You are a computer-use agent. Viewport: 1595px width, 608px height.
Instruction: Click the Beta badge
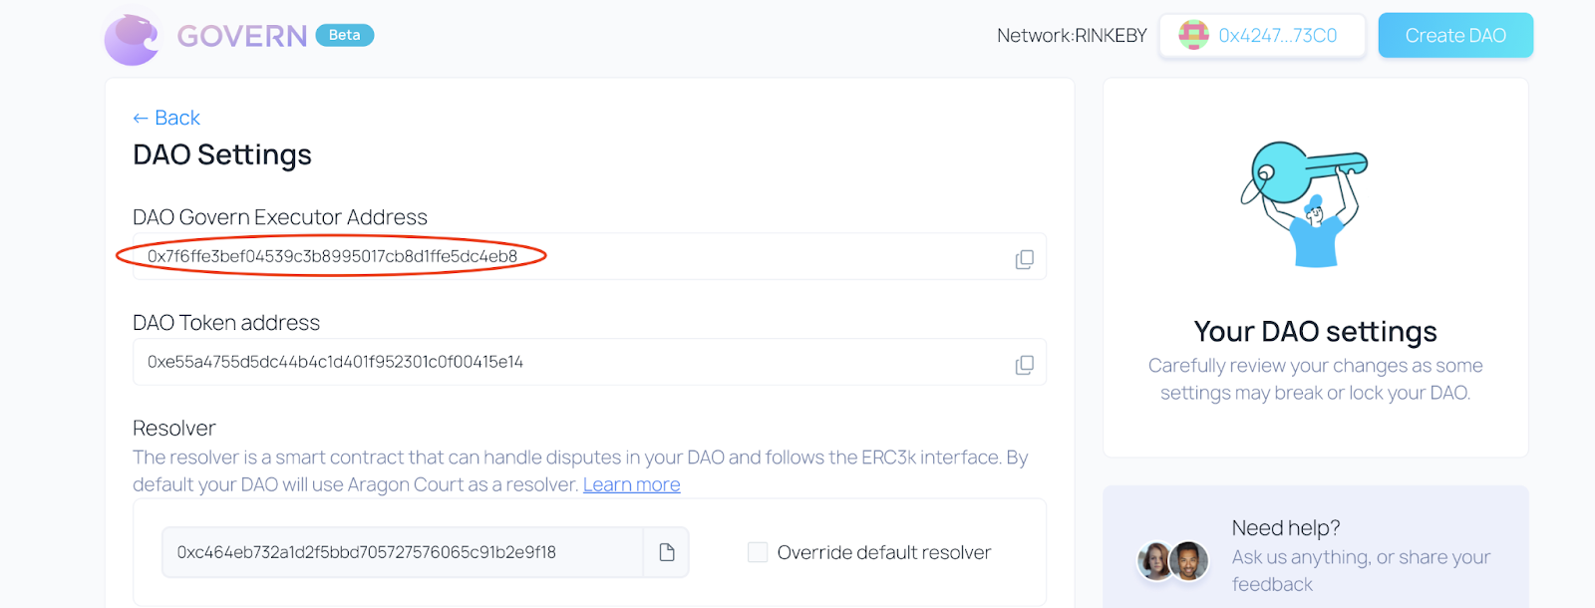click(344, 35)
